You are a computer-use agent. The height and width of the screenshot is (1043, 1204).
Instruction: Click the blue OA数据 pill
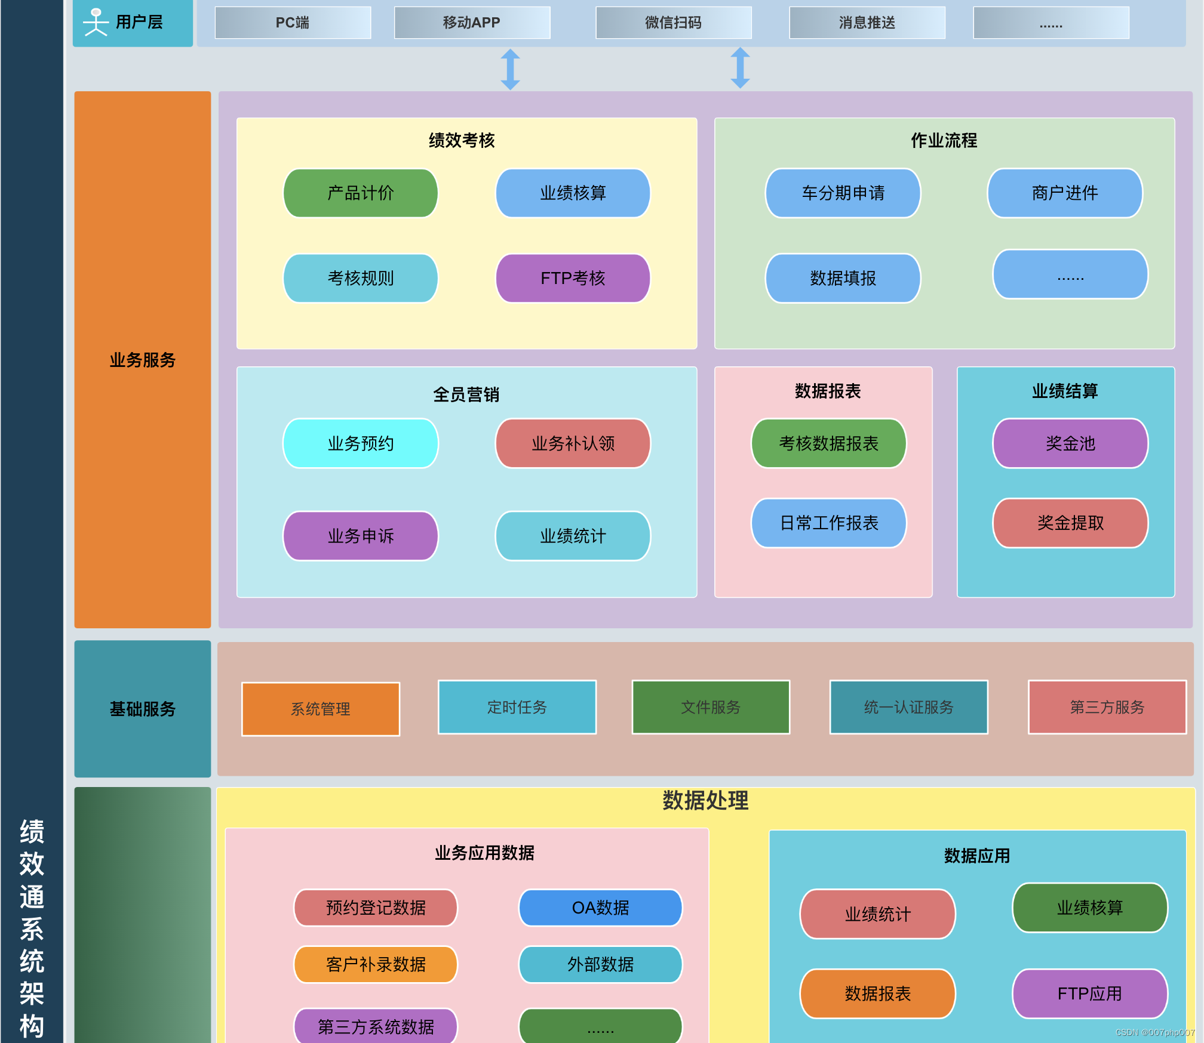(x=601, y=908)
